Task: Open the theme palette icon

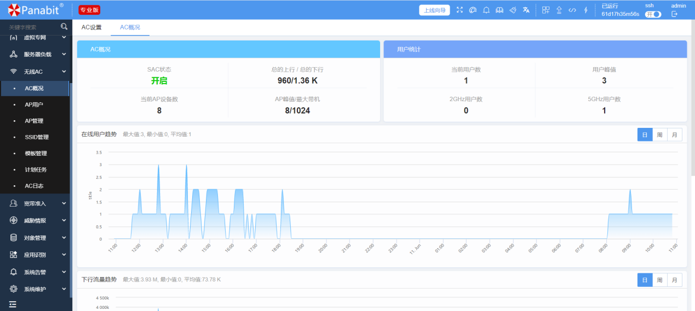Action: [473, 10]
